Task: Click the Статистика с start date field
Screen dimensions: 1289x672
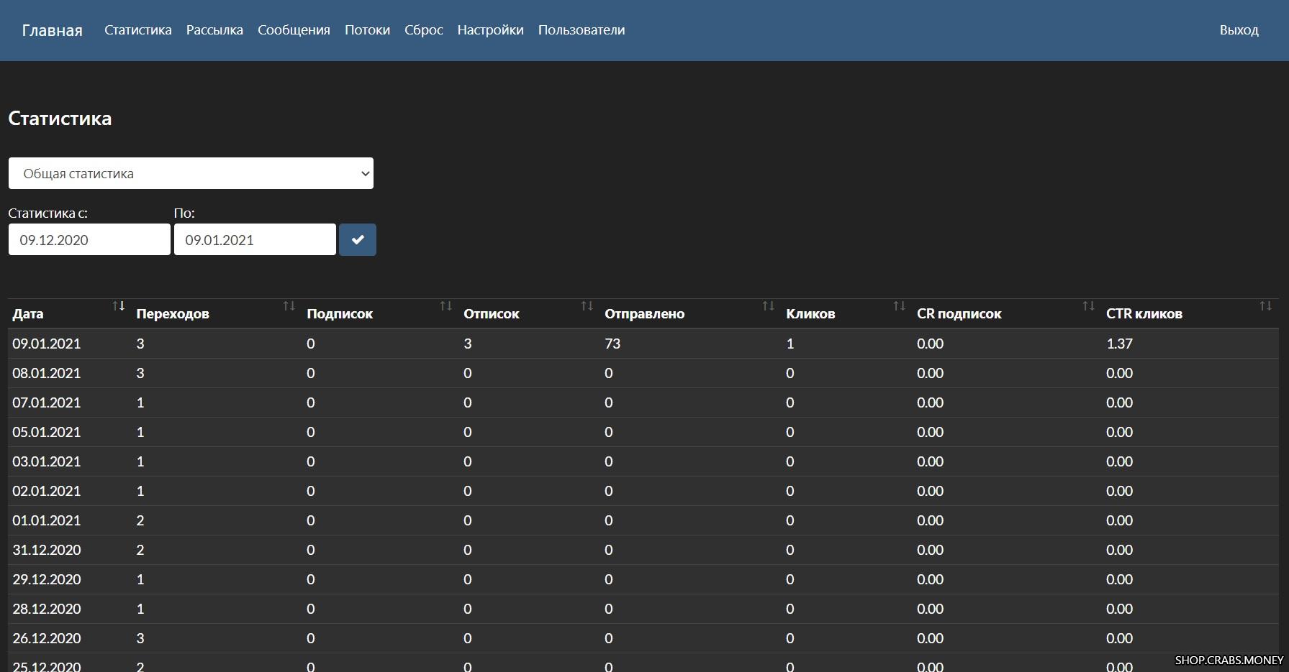Action: pyautogui.click(x=89, y=240)
